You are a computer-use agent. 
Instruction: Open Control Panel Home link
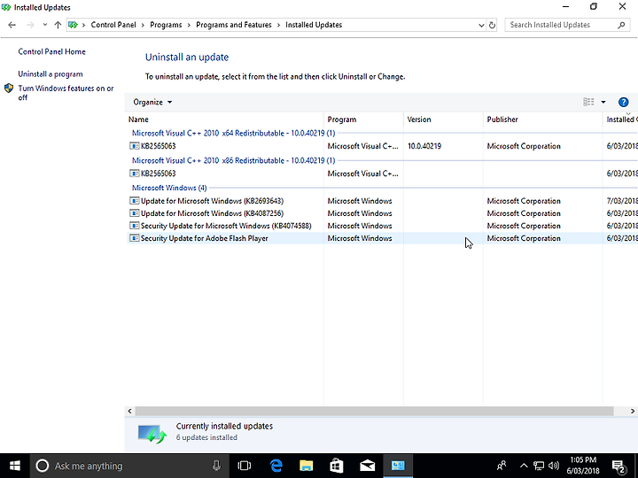(x=51, y=51)
